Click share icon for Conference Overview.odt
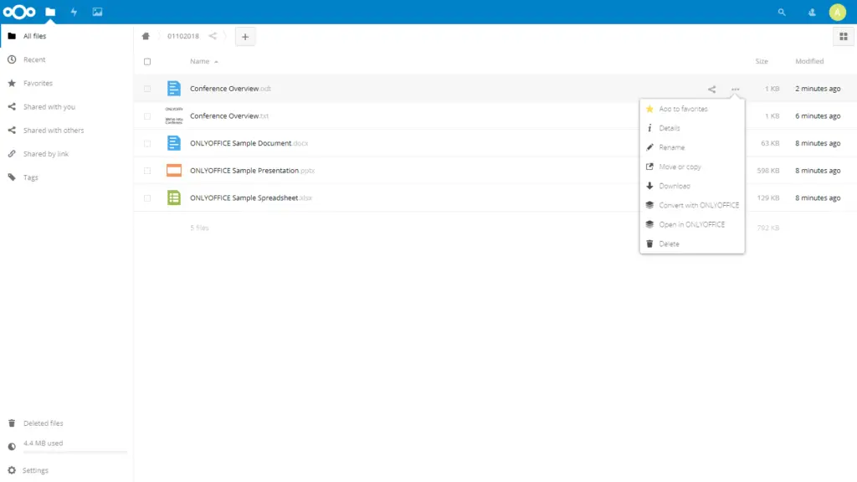 pyautogui.click(x=711, y=89)
